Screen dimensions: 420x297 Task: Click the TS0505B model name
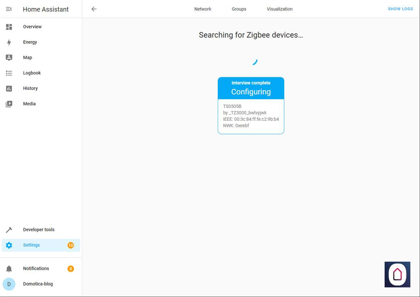coord(232,106)
